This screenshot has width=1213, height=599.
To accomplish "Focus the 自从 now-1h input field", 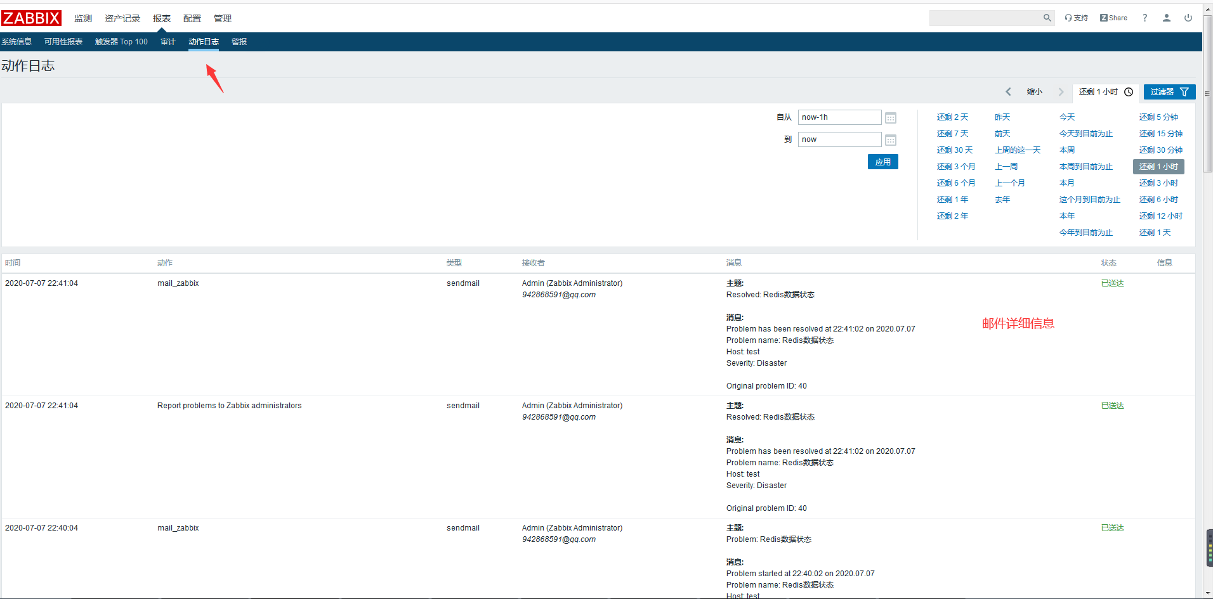I will (839, 117).
